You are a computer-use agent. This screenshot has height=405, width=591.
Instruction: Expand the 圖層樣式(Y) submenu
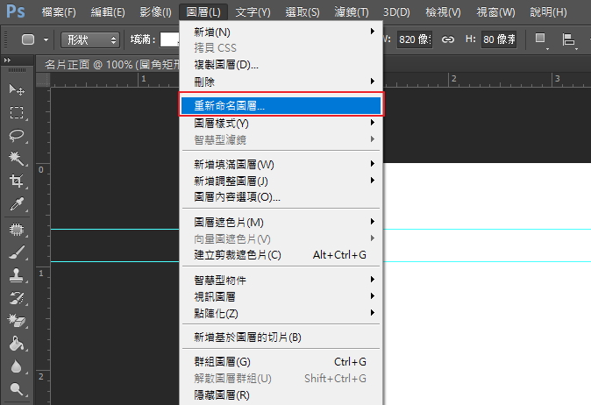pyautogui.click(x=281, y=123)
